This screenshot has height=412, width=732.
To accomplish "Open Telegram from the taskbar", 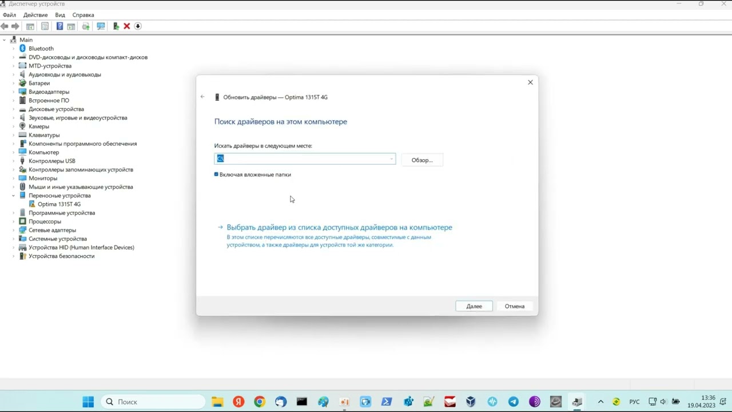I will coord(514,402).
